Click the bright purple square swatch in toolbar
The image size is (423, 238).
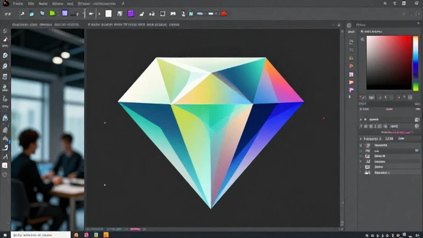(131, 14)
